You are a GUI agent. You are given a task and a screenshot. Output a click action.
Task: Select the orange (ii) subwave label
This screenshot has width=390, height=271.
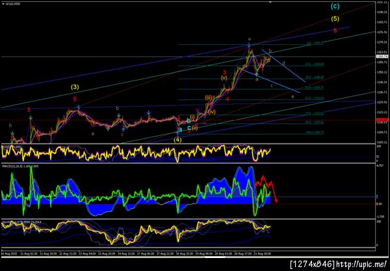[x=195, y=128]
